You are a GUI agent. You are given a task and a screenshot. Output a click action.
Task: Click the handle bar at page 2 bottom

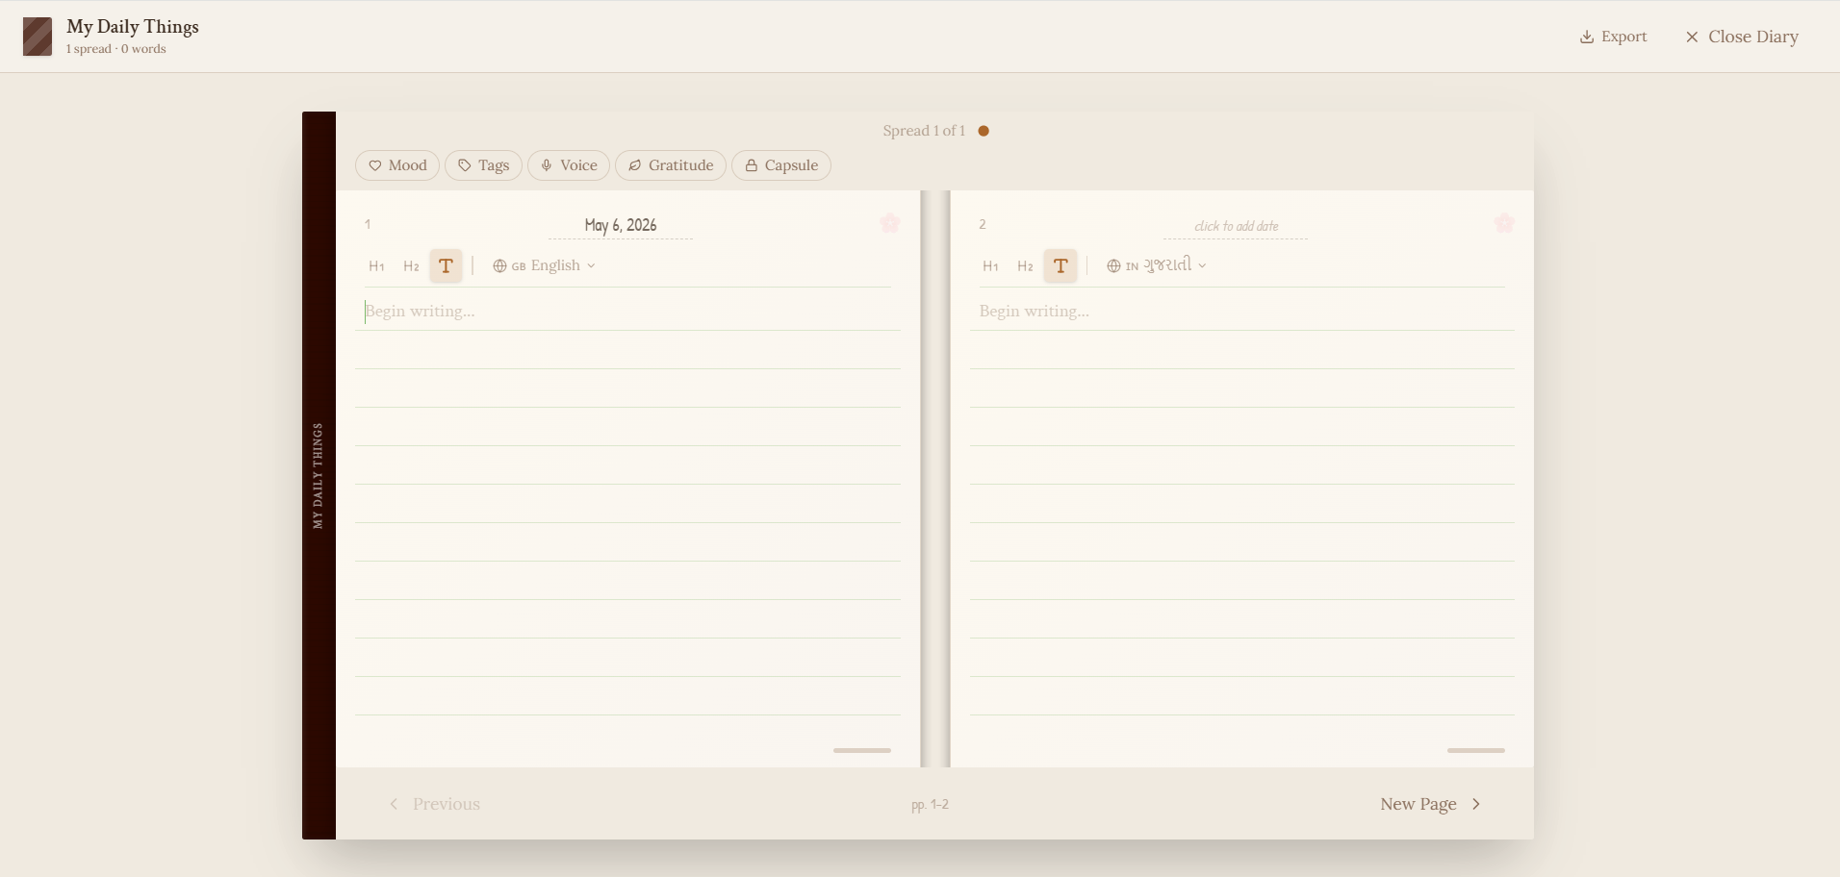[x=1476, y=750]
